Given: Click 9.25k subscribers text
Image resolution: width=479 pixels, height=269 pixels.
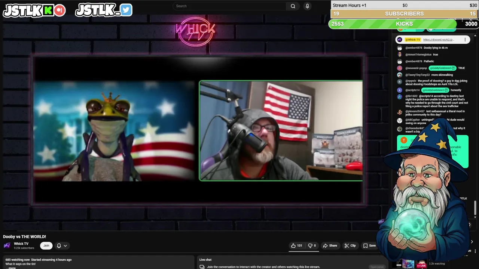Looking at the screenshot, I should [24, 248].
